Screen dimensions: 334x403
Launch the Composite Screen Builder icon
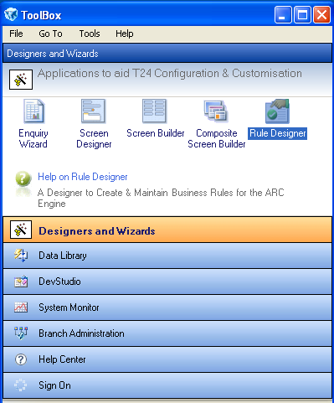point(216,111)
